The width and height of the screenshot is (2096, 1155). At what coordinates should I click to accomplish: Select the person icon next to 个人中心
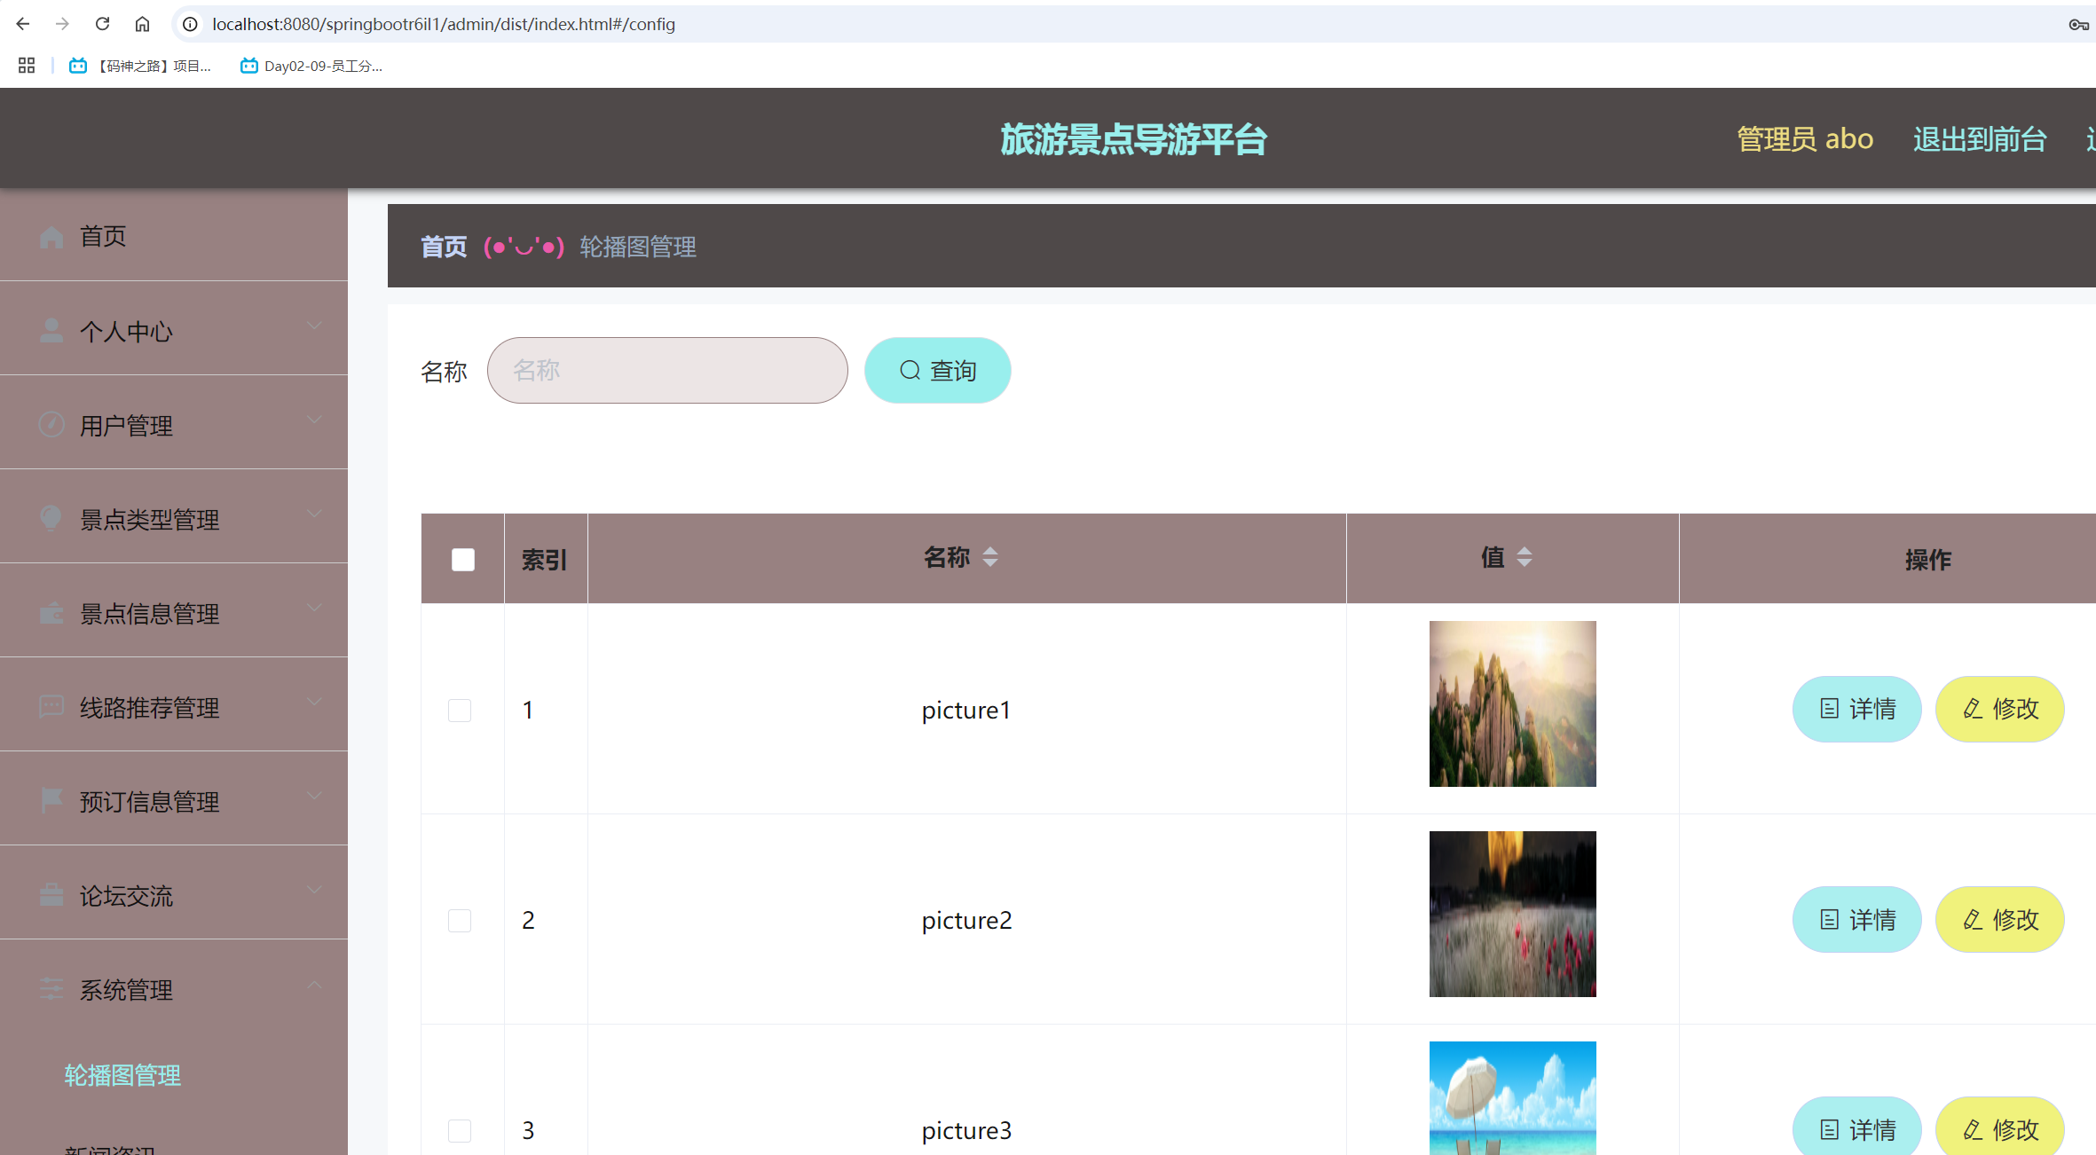[51, 329]
